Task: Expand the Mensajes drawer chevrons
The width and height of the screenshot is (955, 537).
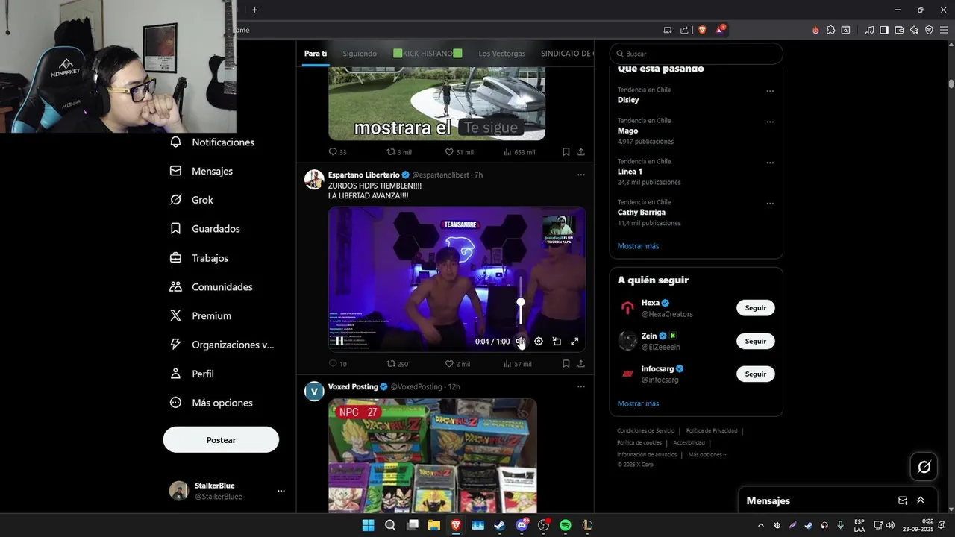Action: (921, 500)
